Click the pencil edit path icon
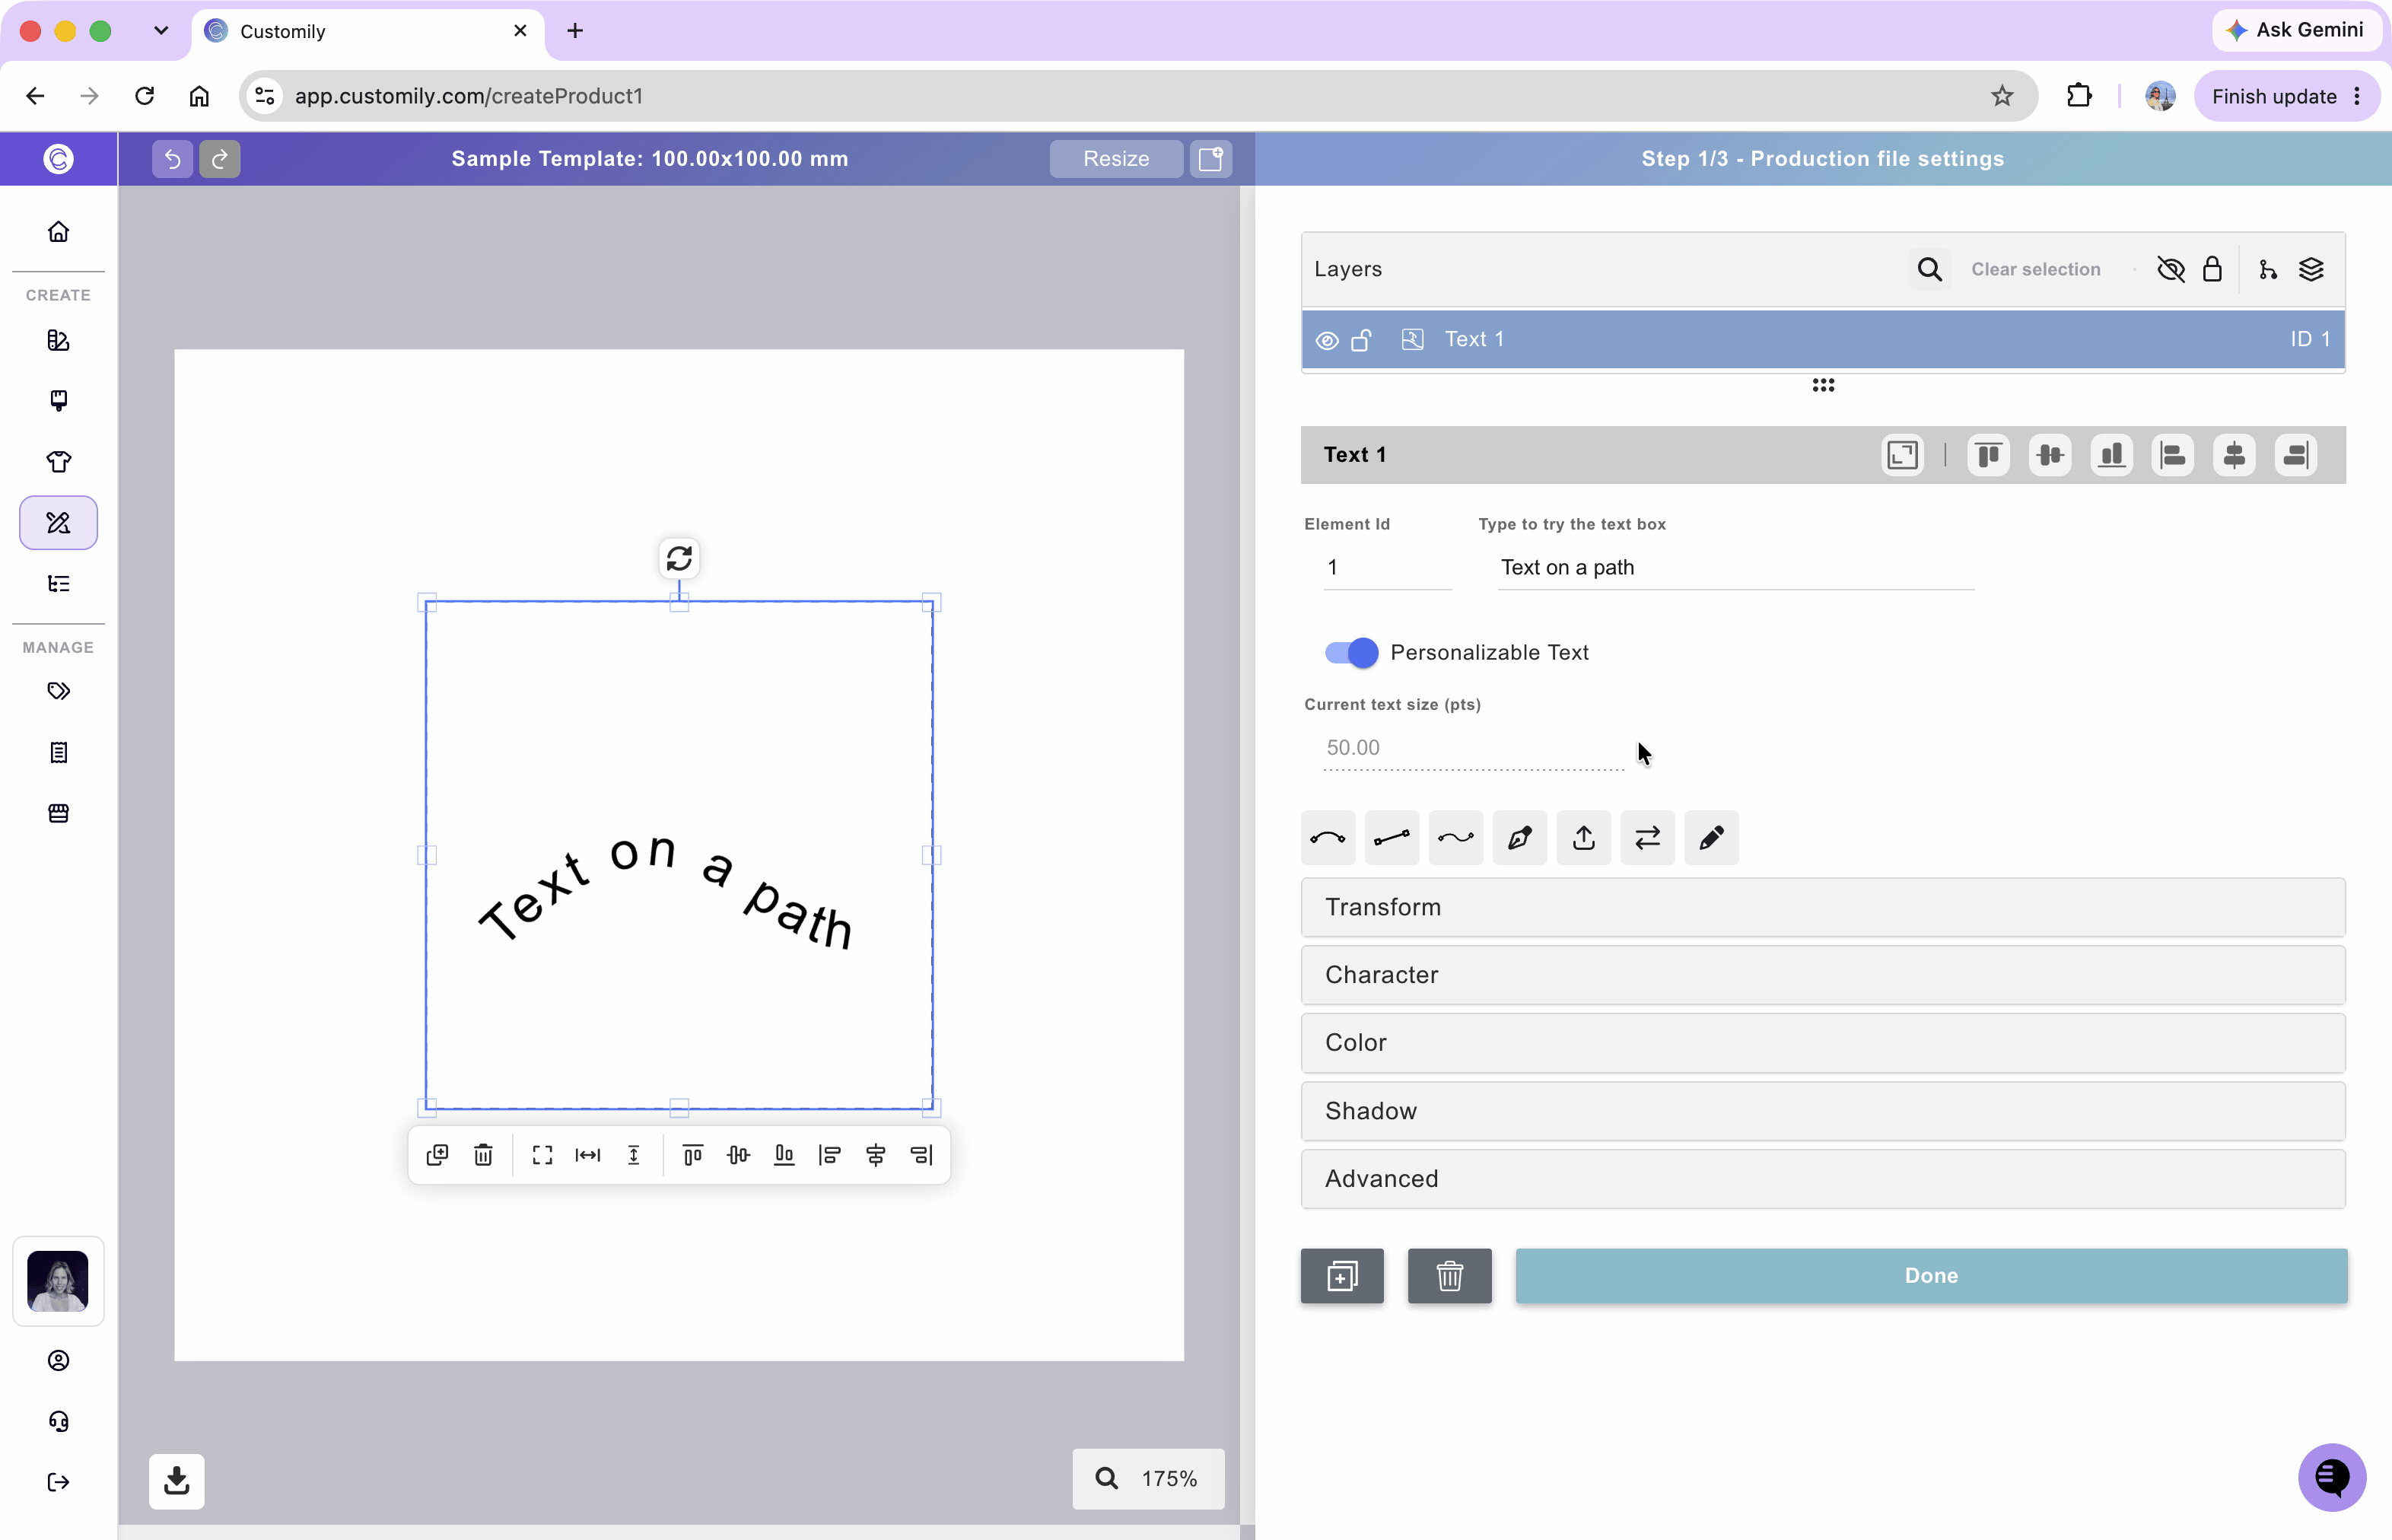 pos(1712,838)
